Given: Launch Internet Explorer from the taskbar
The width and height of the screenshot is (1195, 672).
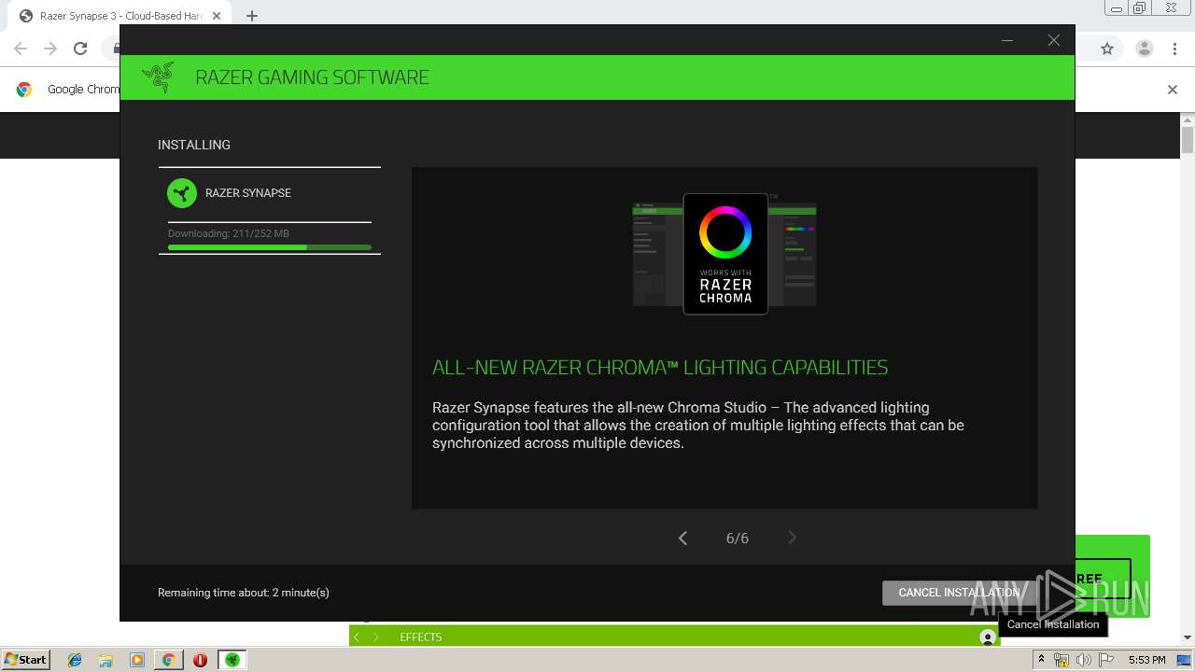Looking at the screenshot, I should (75, 660).
